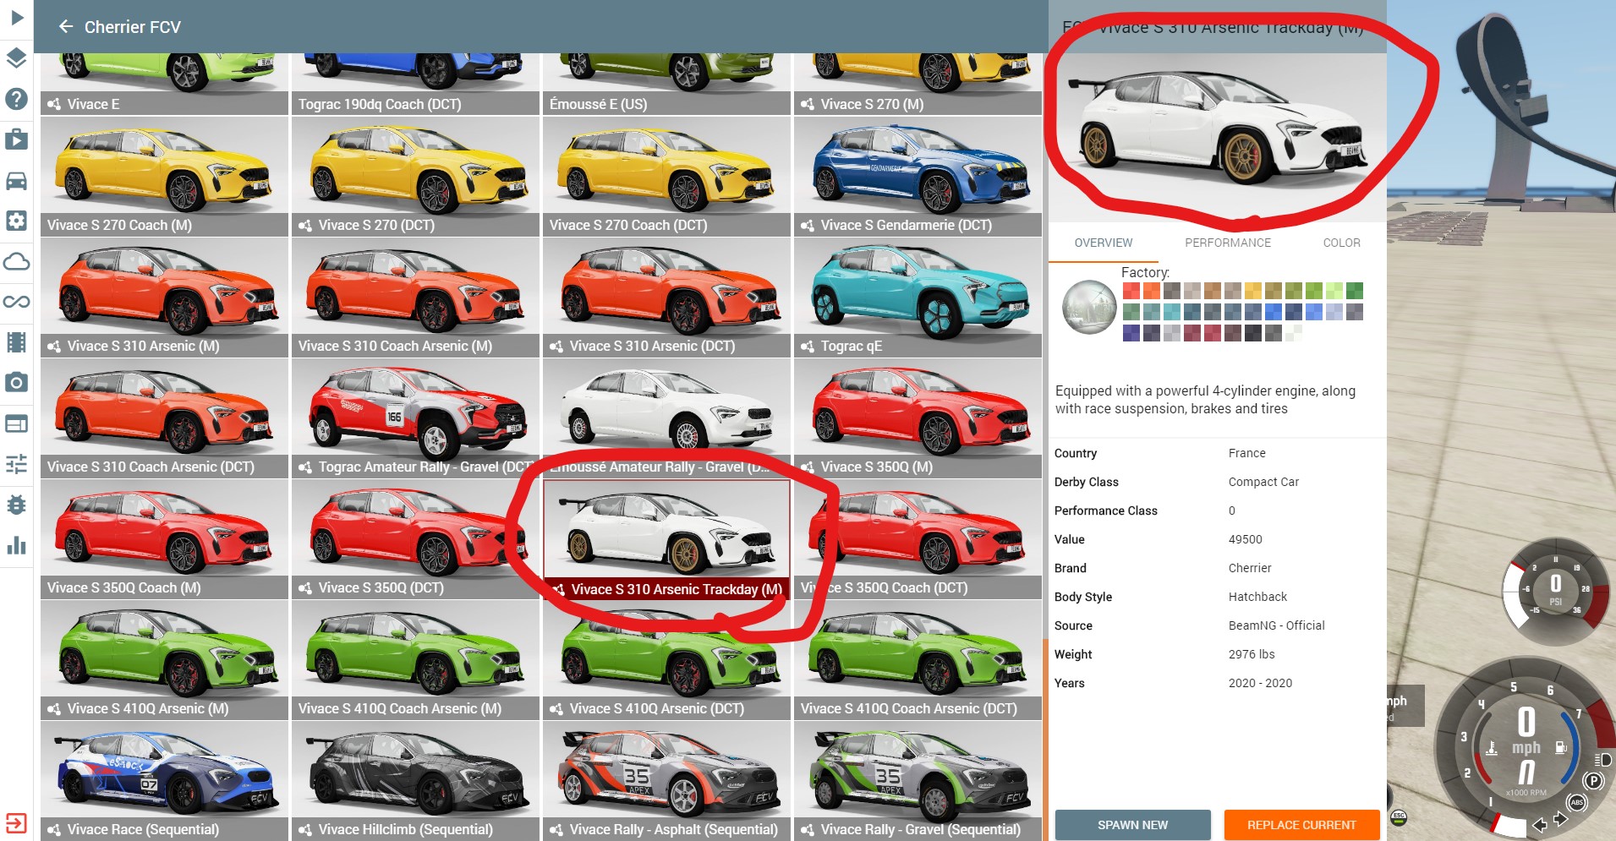
Task: Select the Émoussé E (US) configuration tile
Action: tap(666, 84)
